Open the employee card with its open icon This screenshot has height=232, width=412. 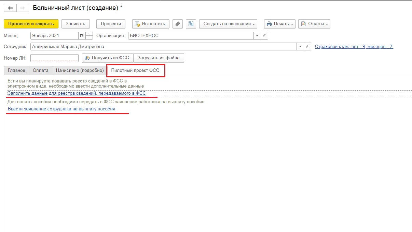pyautogui.click(x=307, y=47)
